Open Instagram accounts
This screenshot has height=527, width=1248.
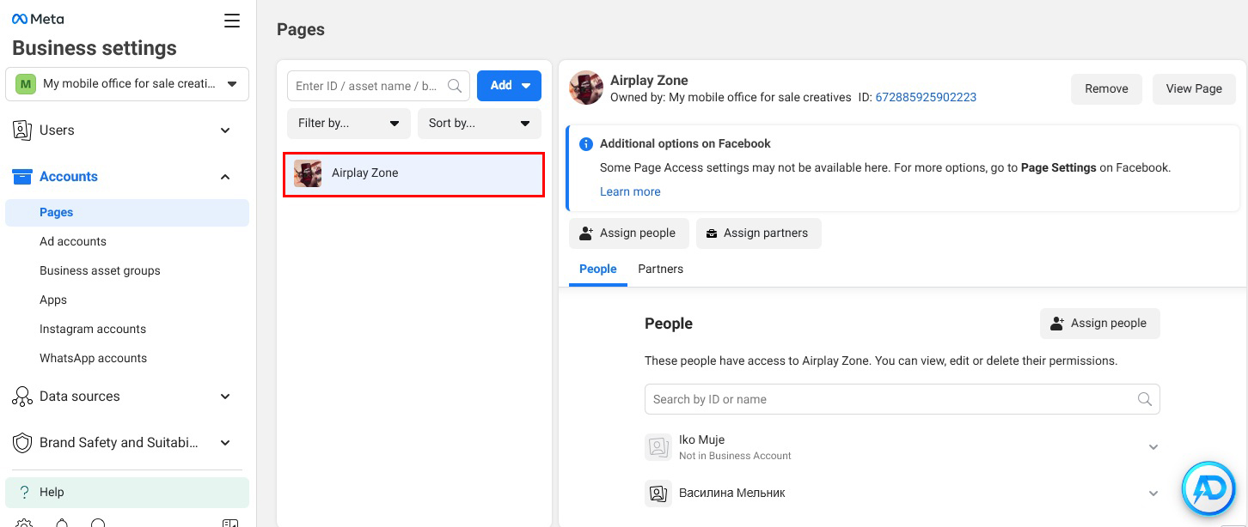pyautogui.click(x=93, y=330)
